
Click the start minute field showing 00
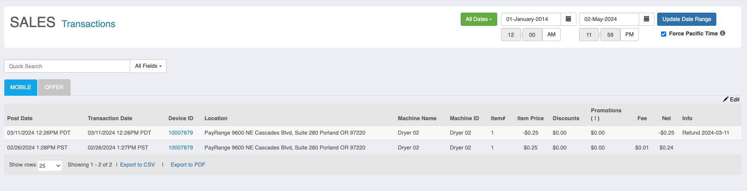click(532, 35)
